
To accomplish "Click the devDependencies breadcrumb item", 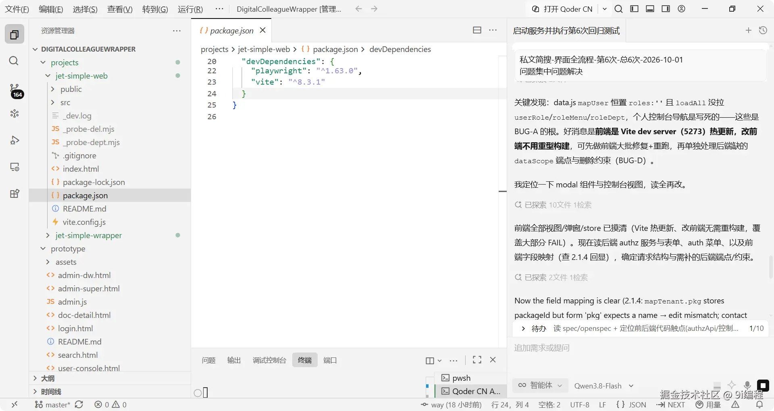I will [400, 49].
